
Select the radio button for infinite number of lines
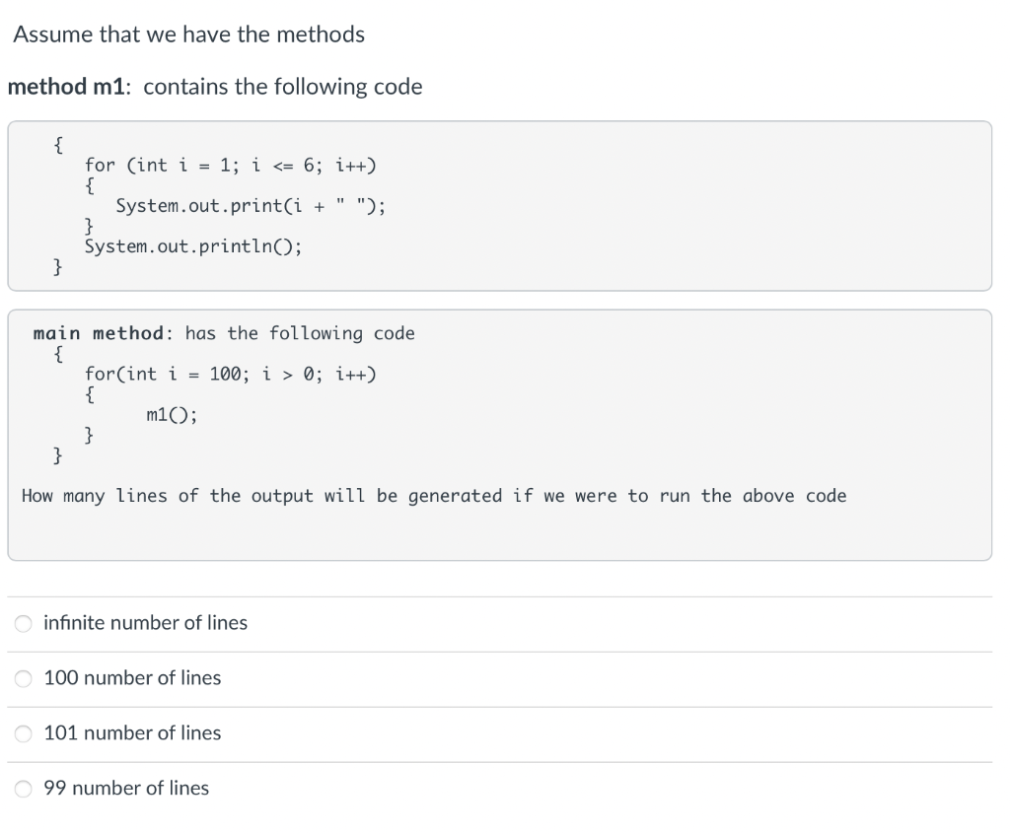pyautogui.click(x=22, y=623)
